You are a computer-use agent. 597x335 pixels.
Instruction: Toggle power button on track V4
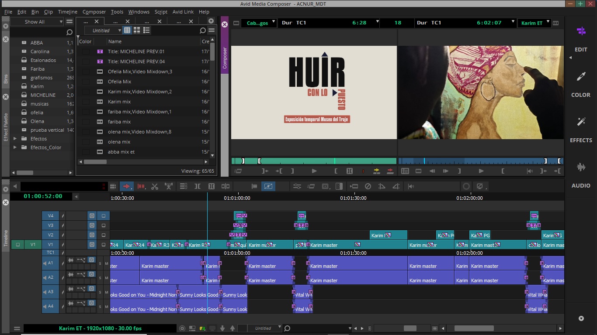[x=92, y=215]
